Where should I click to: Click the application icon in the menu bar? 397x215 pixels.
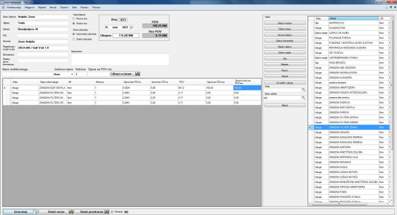4,7
